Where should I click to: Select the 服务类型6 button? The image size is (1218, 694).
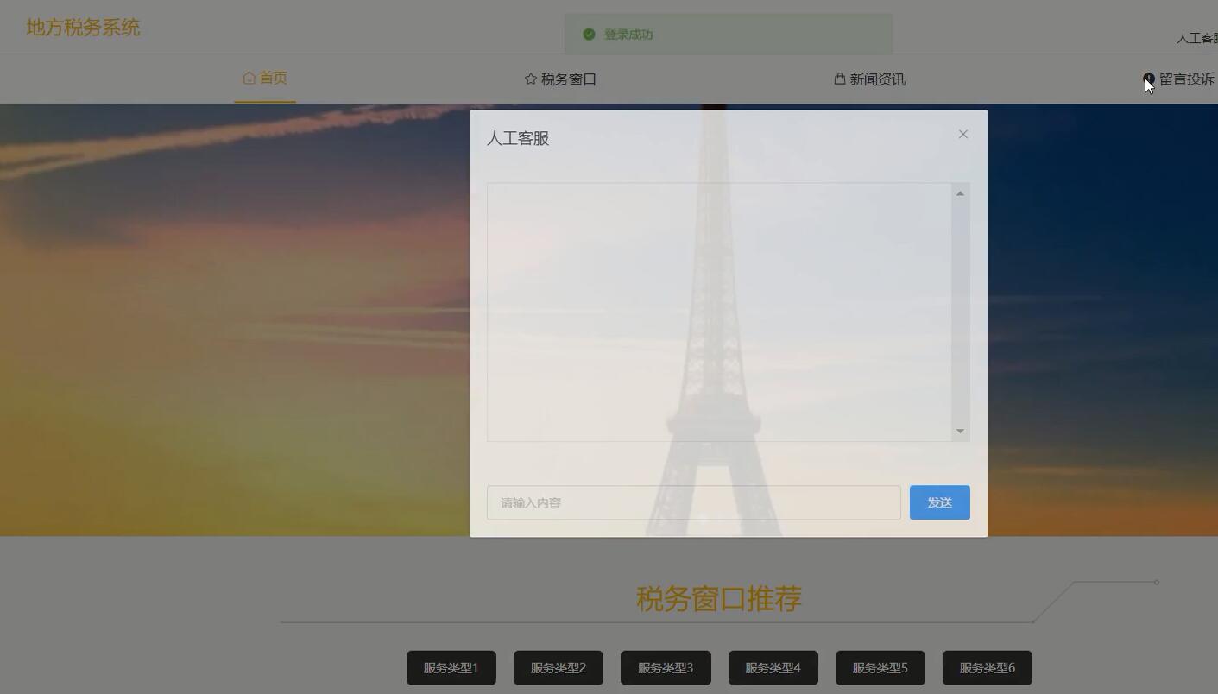pos(988,667)
